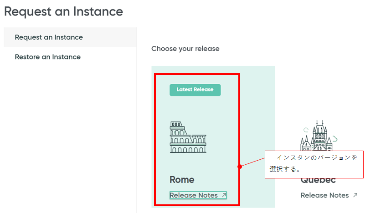Choose the Rome release name

pyautogui.click(x=182, y=180)
